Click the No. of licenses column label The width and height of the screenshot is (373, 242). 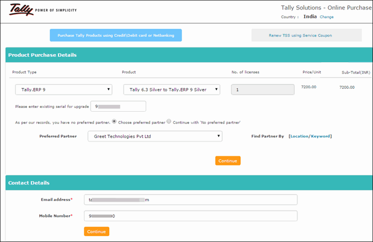coord(245,72)
